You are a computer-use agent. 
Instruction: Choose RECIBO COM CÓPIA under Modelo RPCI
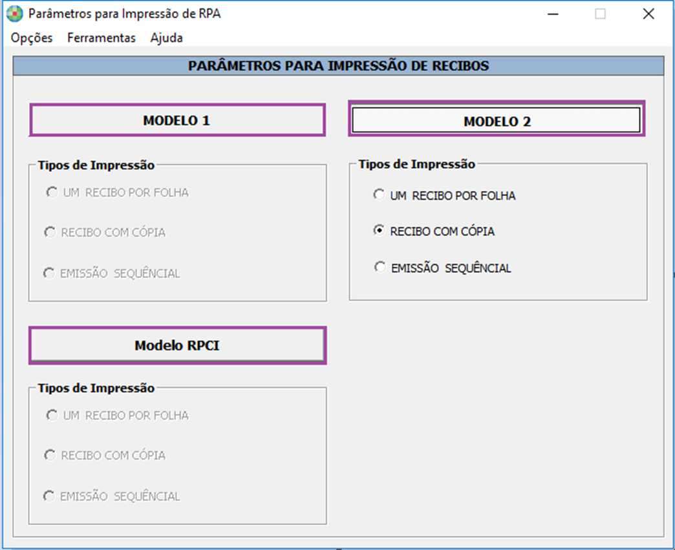50,455
